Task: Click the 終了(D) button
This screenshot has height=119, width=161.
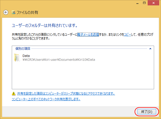Action: pos(147,112)
